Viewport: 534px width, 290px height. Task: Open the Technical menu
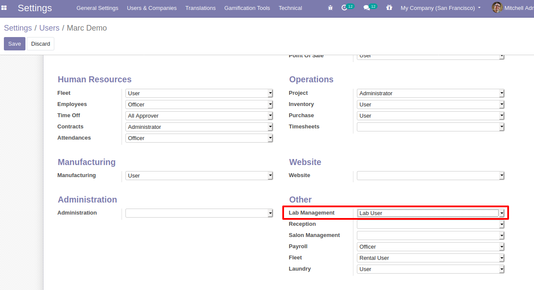(290, 8)
